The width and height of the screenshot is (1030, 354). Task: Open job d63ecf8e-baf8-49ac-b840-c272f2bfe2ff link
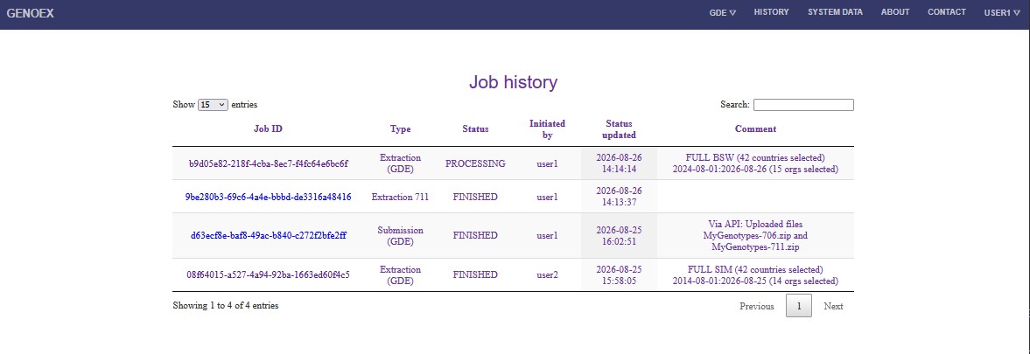point(268,235)
